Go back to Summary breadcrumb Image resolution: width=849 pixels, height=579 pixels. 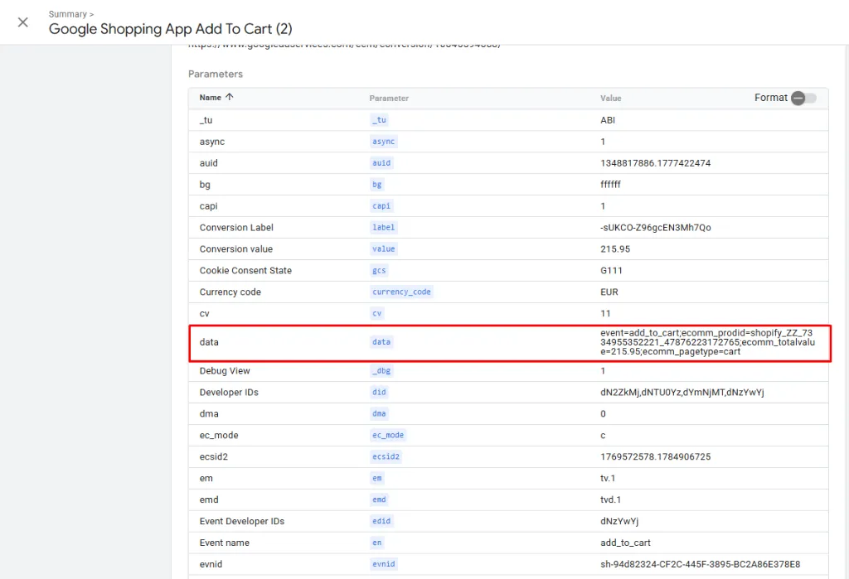click(68, 14)
